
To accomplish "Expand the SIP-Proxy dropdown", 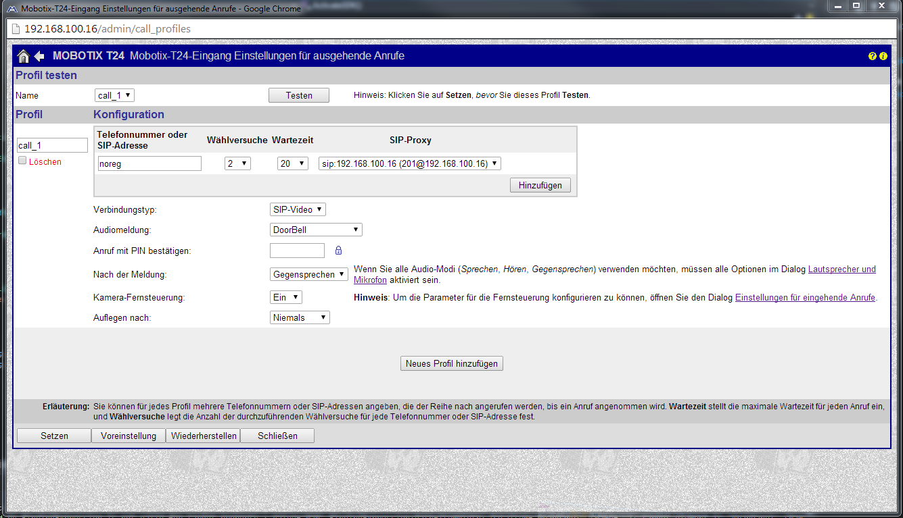I will click(410, 163).
